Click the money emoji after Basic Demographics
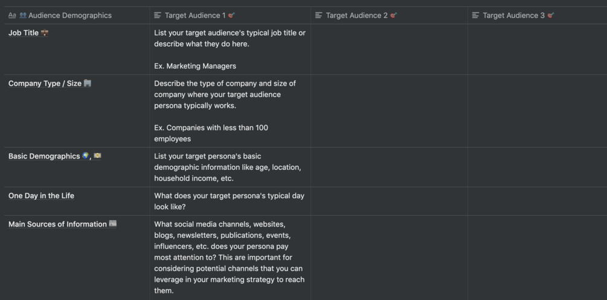 [x=97, y=156]
